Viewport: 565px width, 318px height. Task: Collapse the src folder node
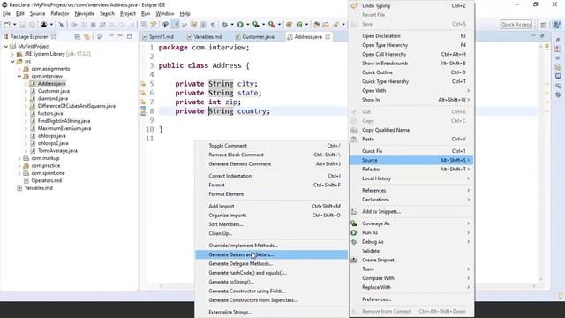coord(12,61)
